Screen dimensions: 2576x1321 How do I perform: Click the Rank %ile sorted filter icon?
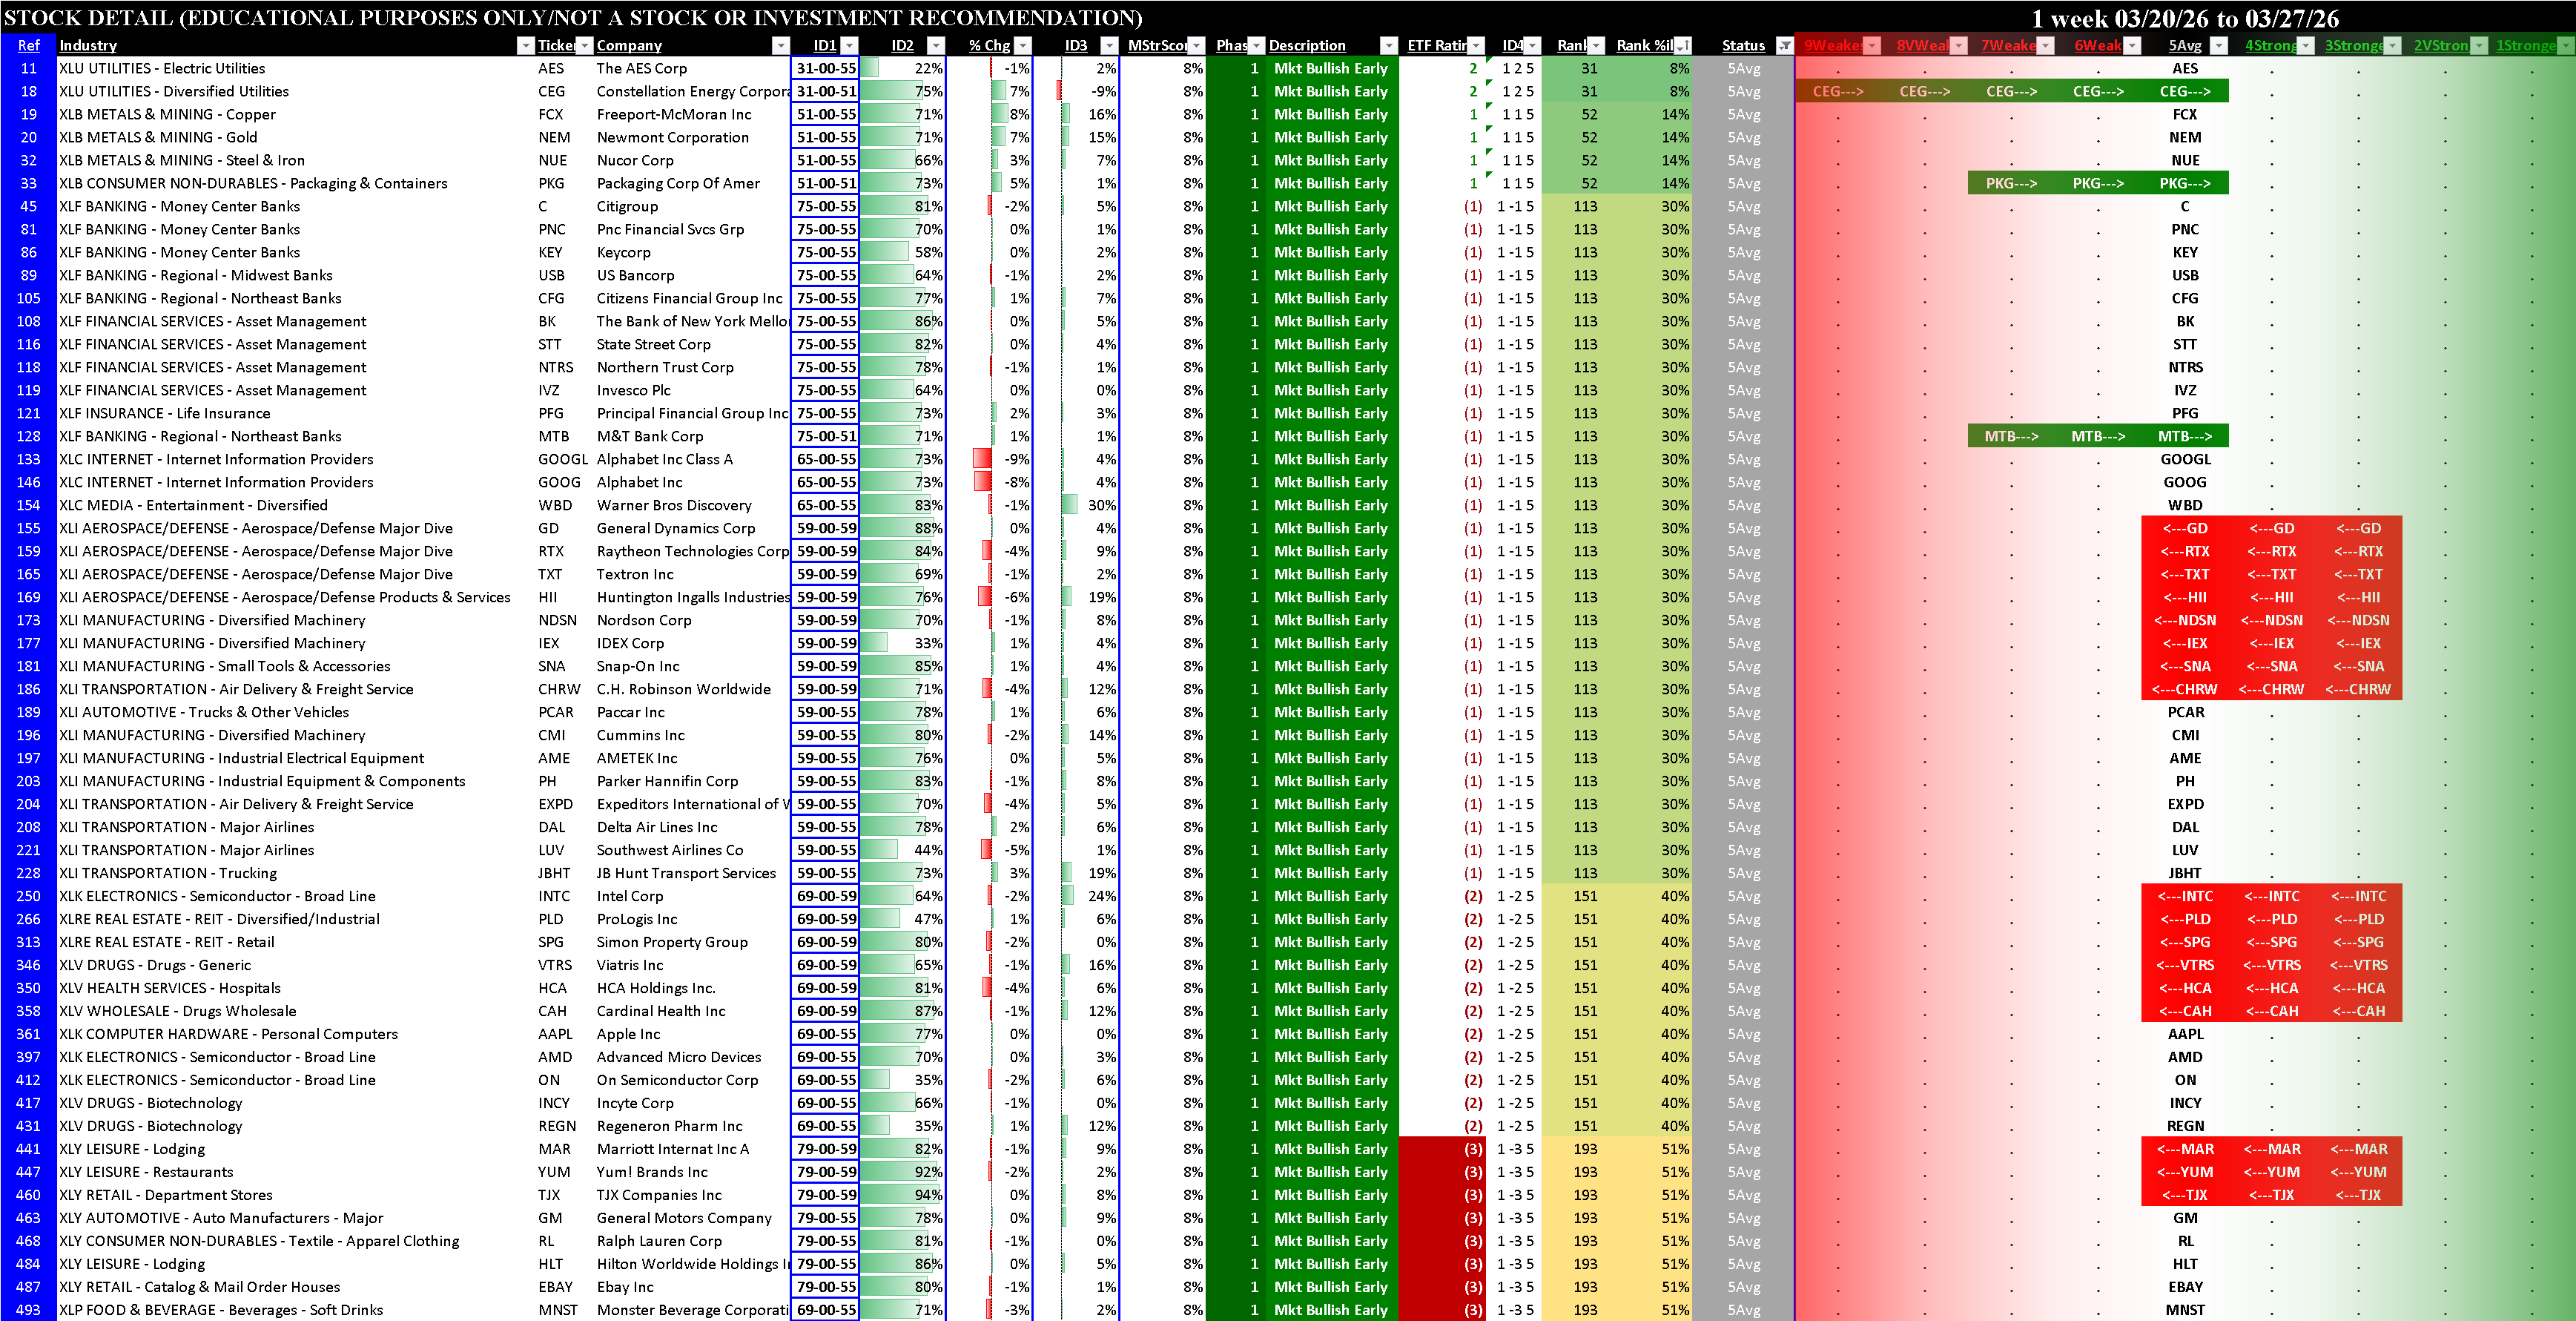[1682, 45]
